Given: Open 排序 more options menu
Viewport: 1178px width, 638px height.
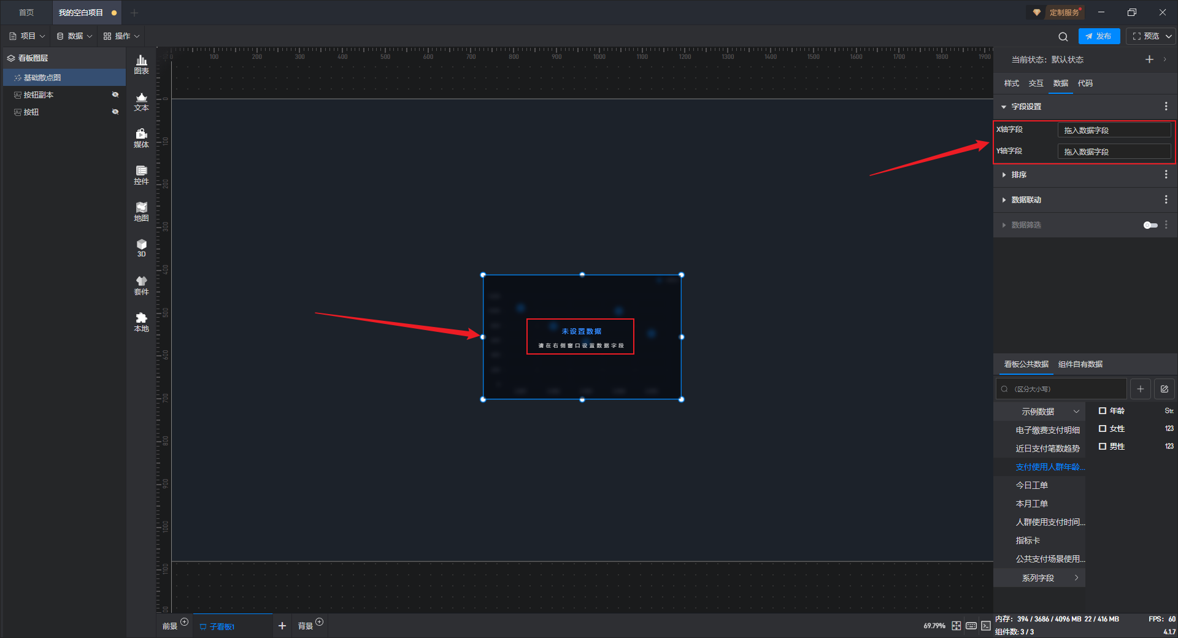Looking at the screenshot, I should (x=1166, y=175).
